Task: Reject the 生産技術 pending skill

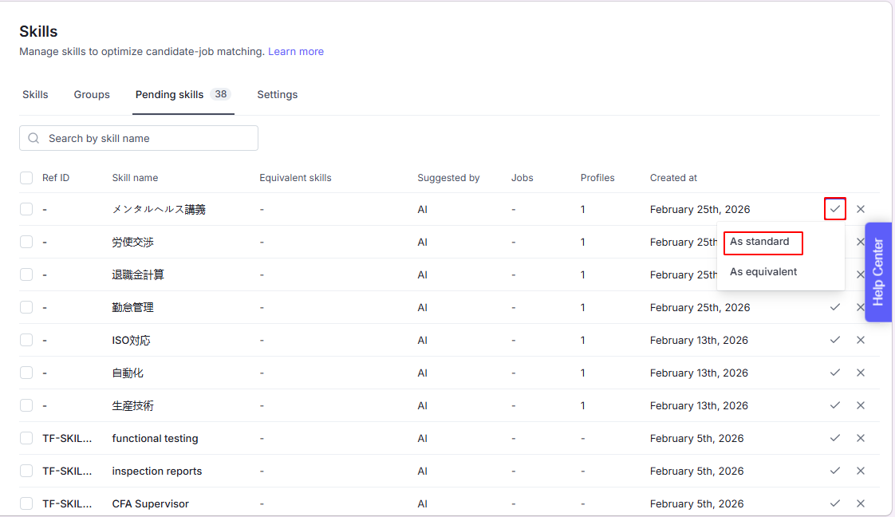Action: coord(861,405)
